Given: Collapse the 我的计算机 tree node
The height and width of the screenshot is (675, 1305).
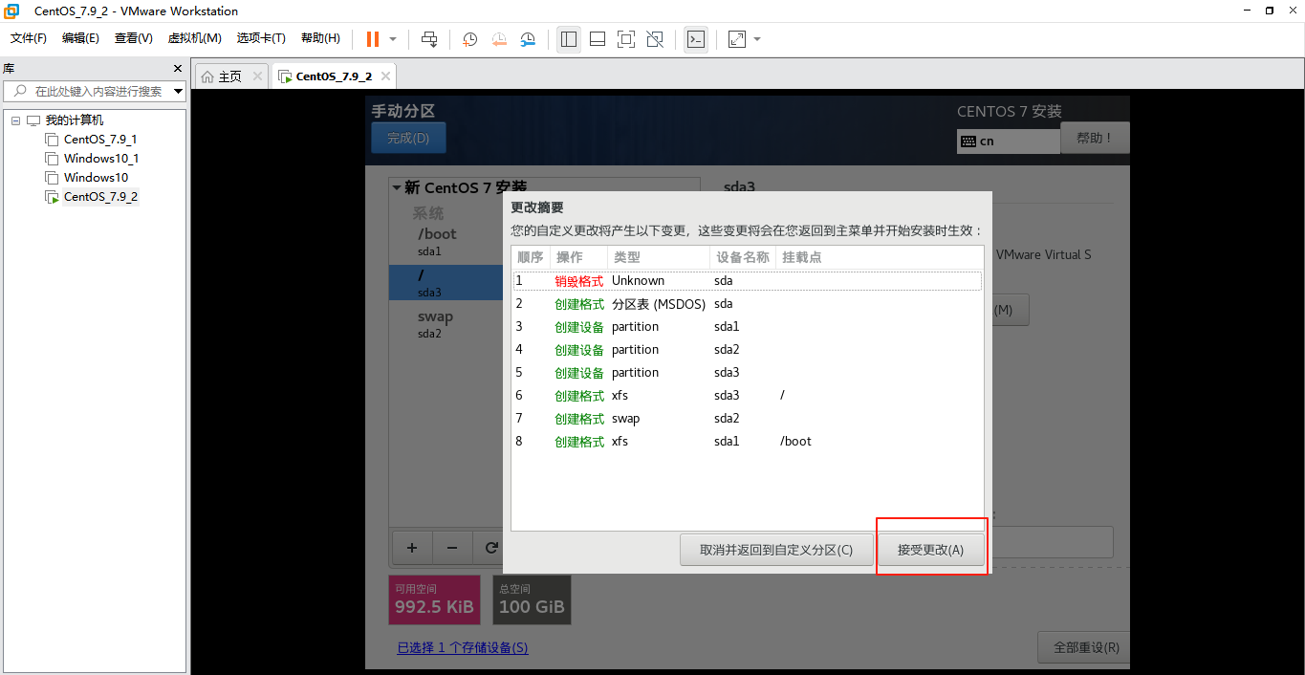Looking at the screenshot, I should click(x=15, y=120).
